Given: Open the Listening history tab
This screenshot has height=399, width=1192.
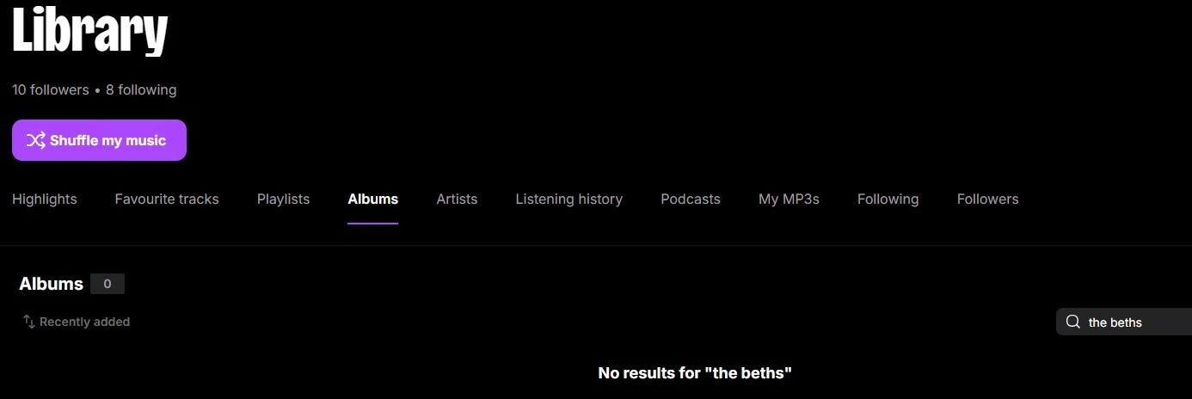Looking at the screenshot, I should (568, 199).
